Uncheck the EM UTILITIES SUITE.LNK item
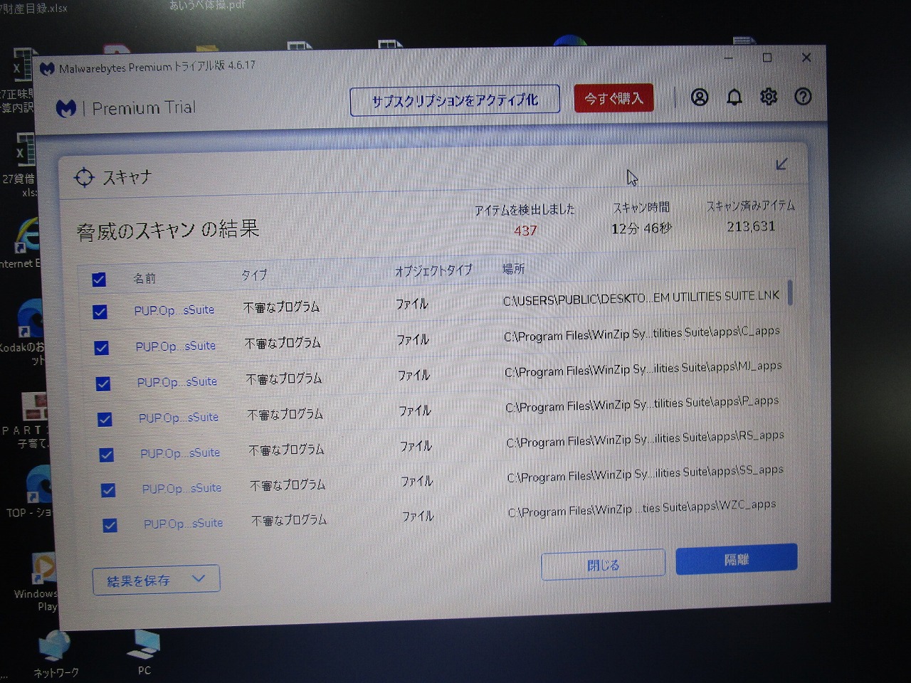The image size is (911, 683). coord(100,312)
